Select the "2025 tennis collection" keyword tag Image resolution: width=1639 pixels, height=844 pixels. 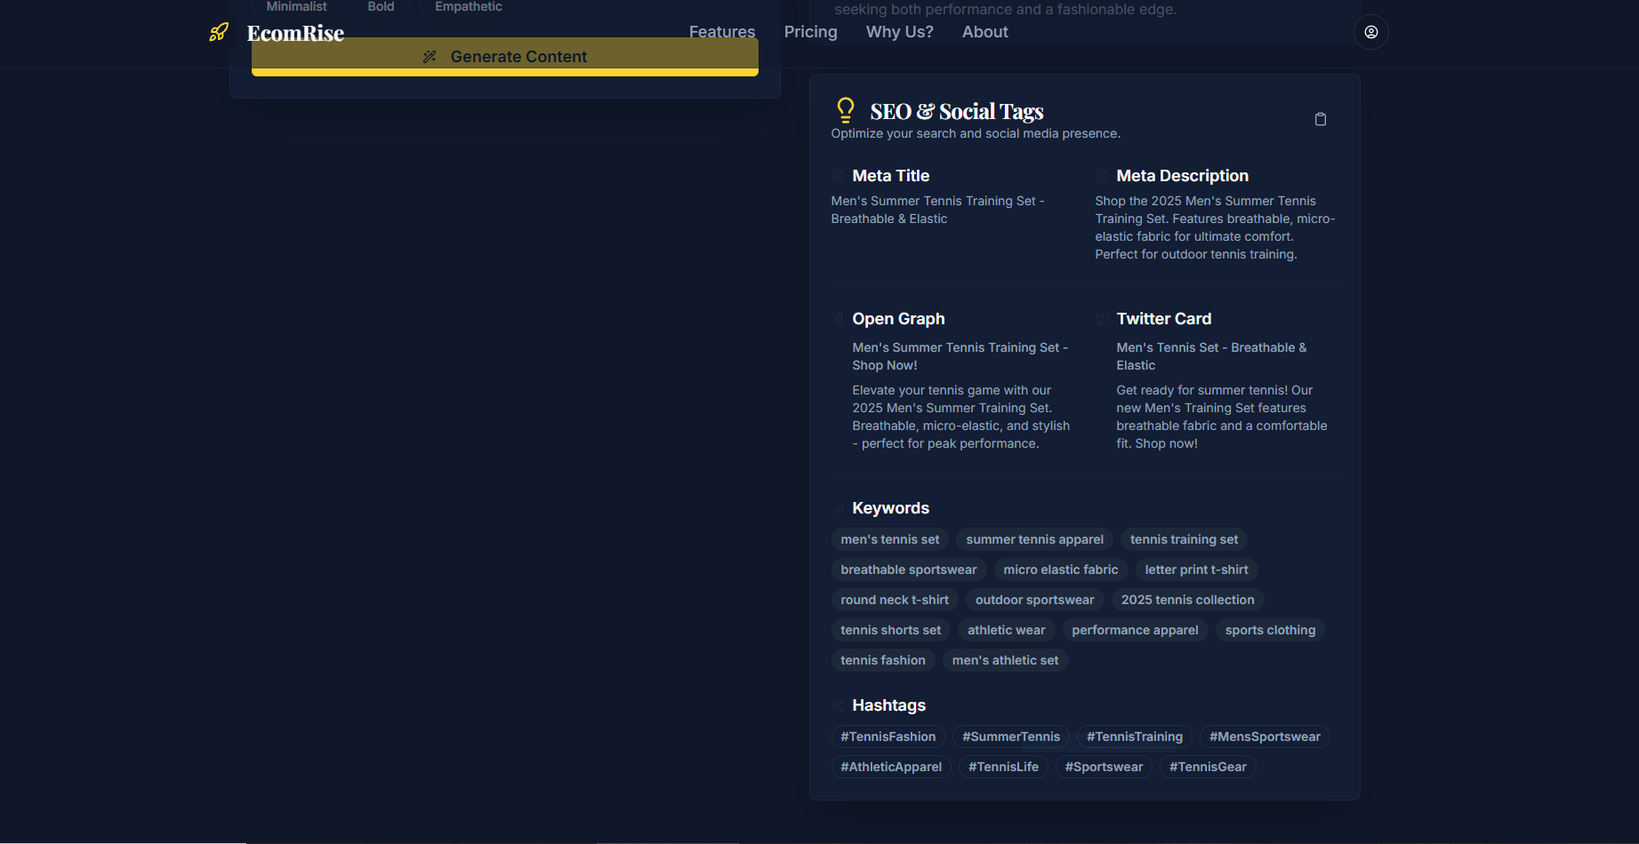(1187, 600)
